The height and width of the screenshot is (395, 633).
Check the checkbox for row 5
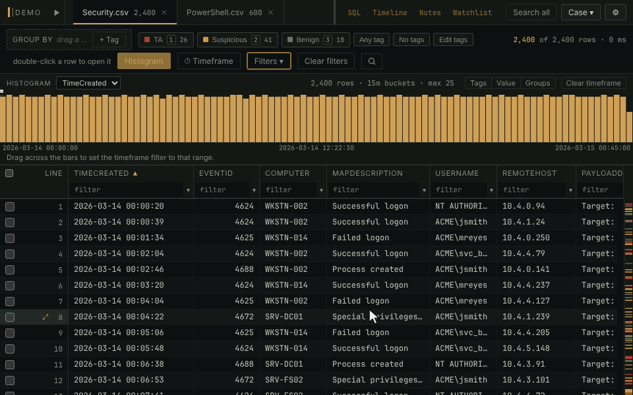[x=10, y=270]
